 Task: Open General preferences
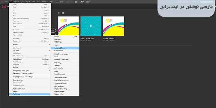(65, 37)
